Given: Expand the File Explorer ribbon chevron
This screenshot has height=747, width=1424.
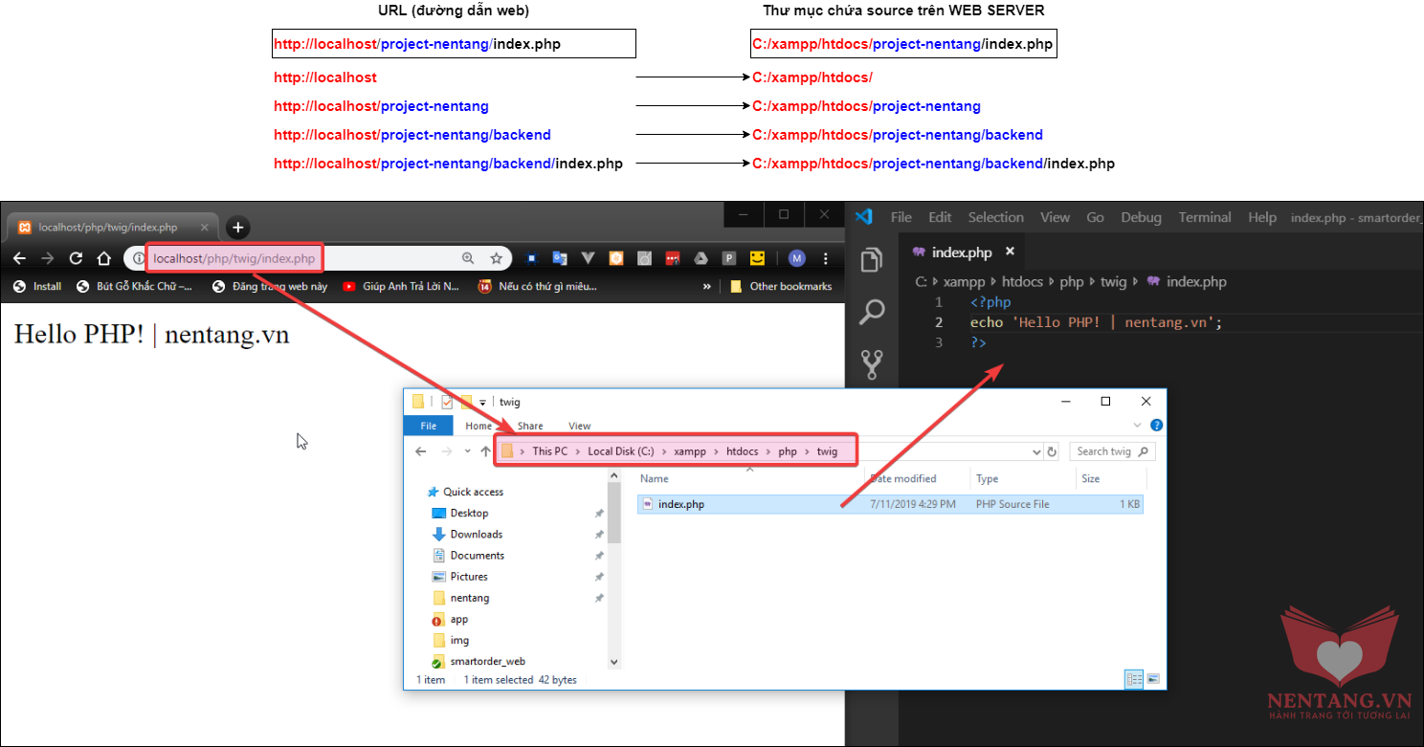Looking at the screenshot, I should point(1137,426).
